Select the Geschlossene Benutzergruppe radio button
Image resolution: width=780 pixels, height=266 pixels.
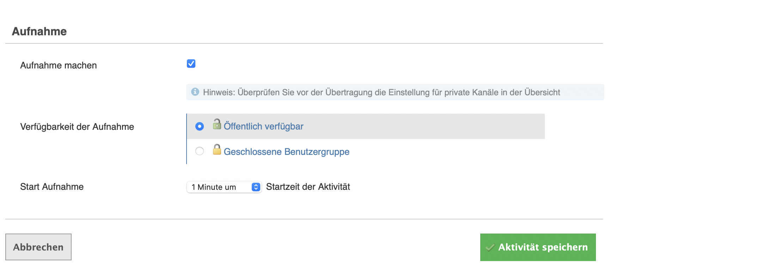pos(200,151)
